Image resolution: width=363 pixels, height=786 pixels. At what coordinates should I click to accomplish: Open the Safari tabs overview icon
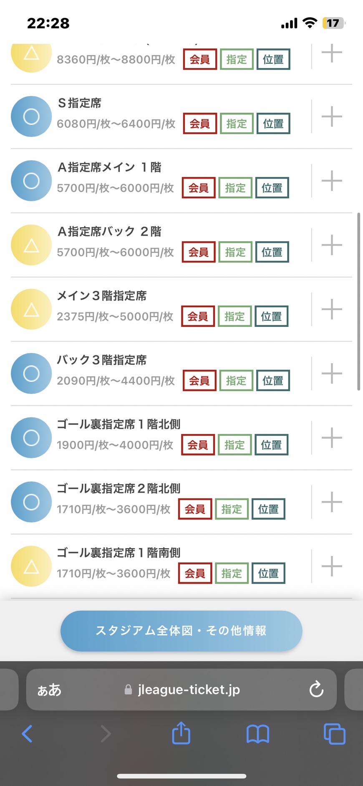click(x=334, y=733)
